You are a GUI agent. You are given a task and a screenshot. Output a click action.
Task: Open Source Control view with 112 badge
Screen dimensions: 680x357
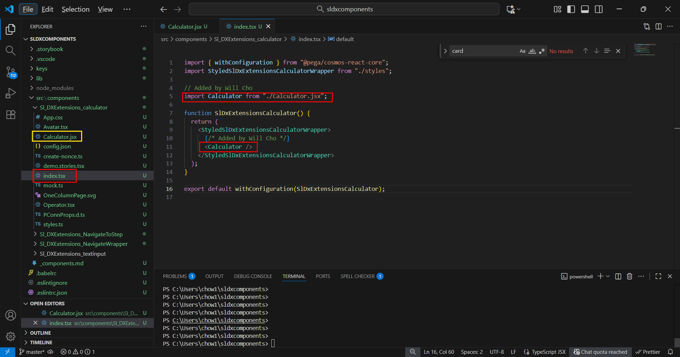[11, 72]
